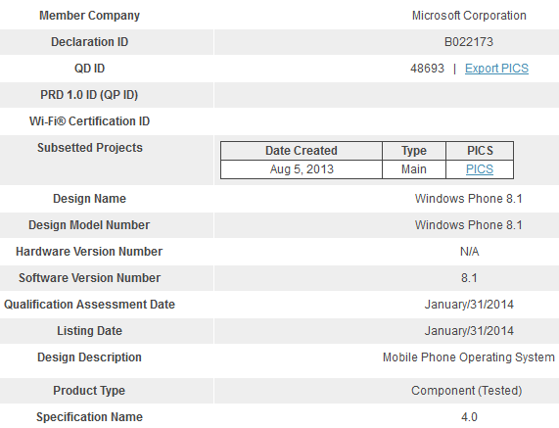This screenshot has height=428, width=559.
Task: Select the Design Name label
Action: 89,199
